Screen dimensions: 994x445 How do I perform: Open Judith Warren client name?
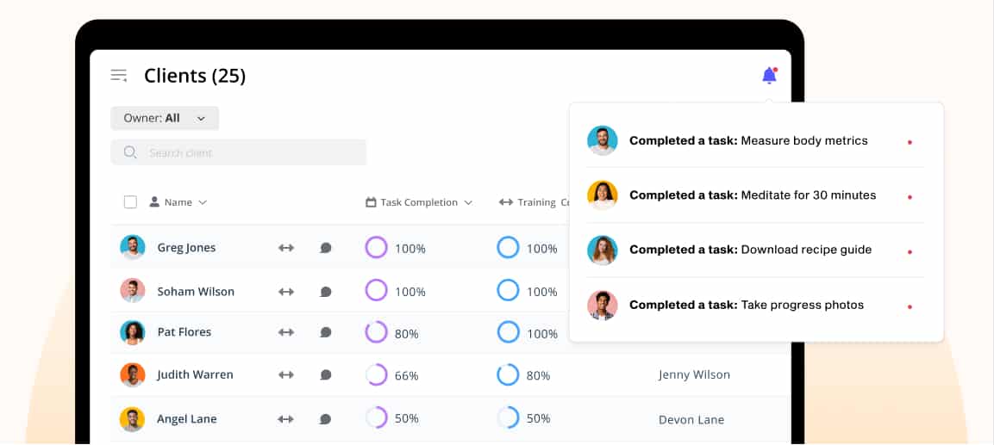click(x=195, y=374)
